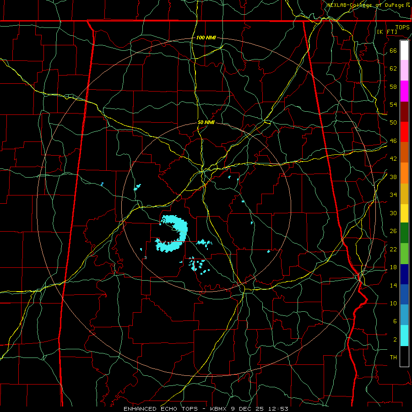Click the "30" legend value
412x412 pixels.
[393, 213]
